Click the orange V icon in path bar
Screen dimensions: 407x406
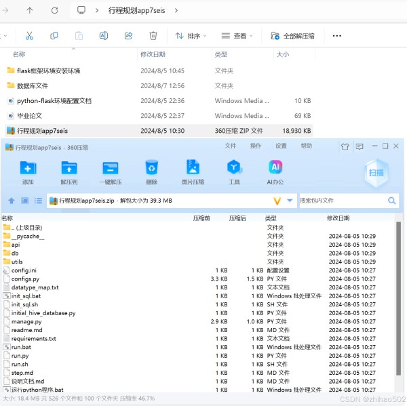pos(277,201)
